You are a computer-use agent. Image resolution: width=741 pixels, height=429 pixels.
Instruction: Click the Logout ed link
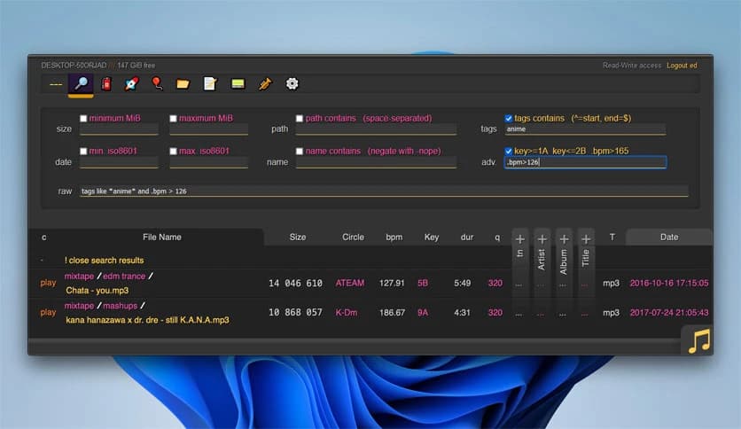(682, 66)
